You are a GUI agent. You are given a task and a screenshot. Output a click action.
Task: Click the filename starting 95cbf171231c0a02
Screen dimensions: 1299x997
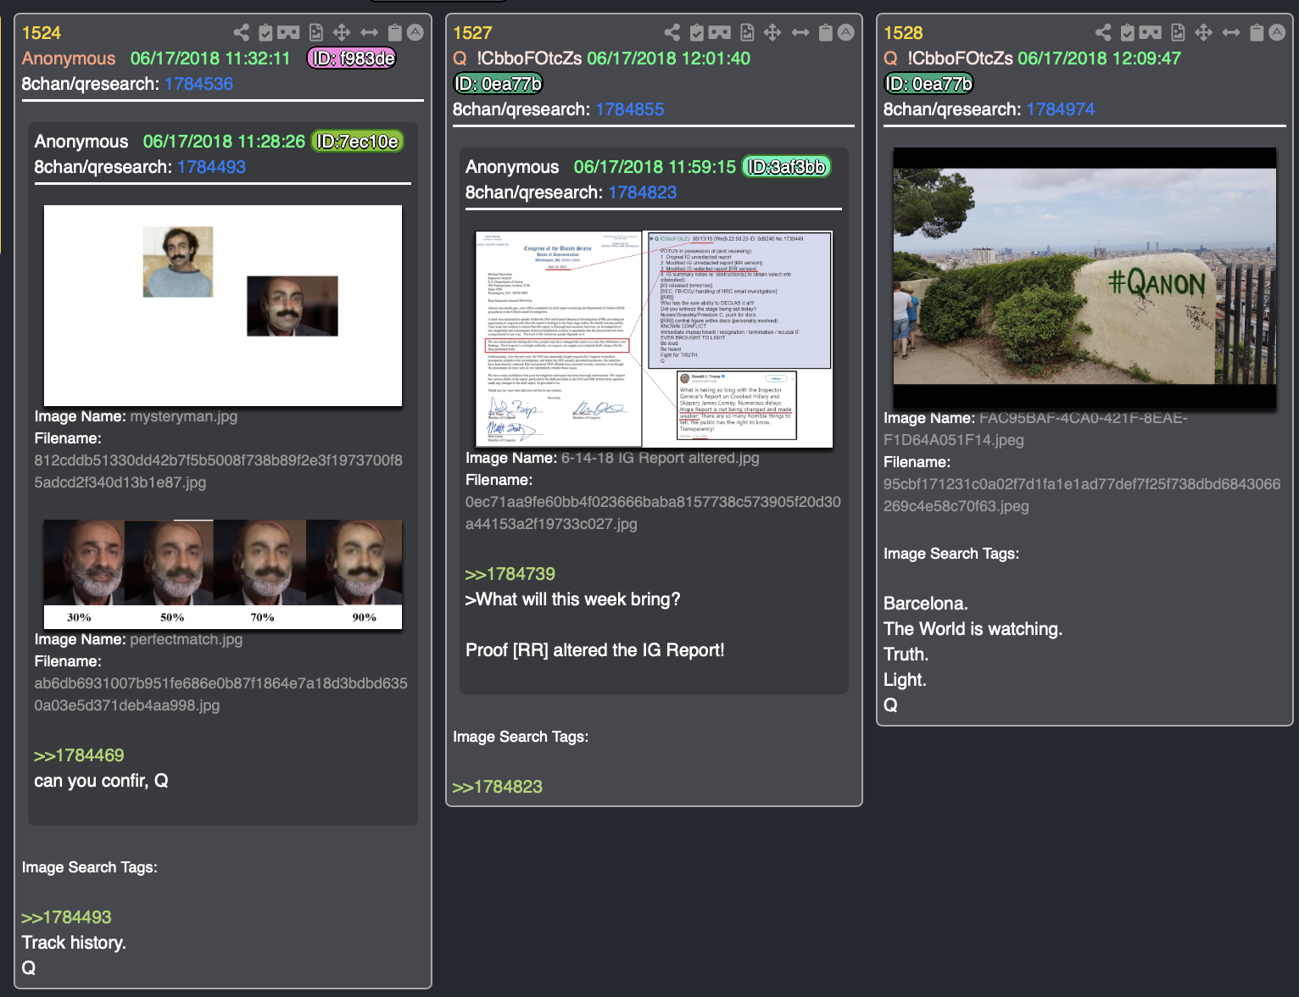tap(1082, 495)
